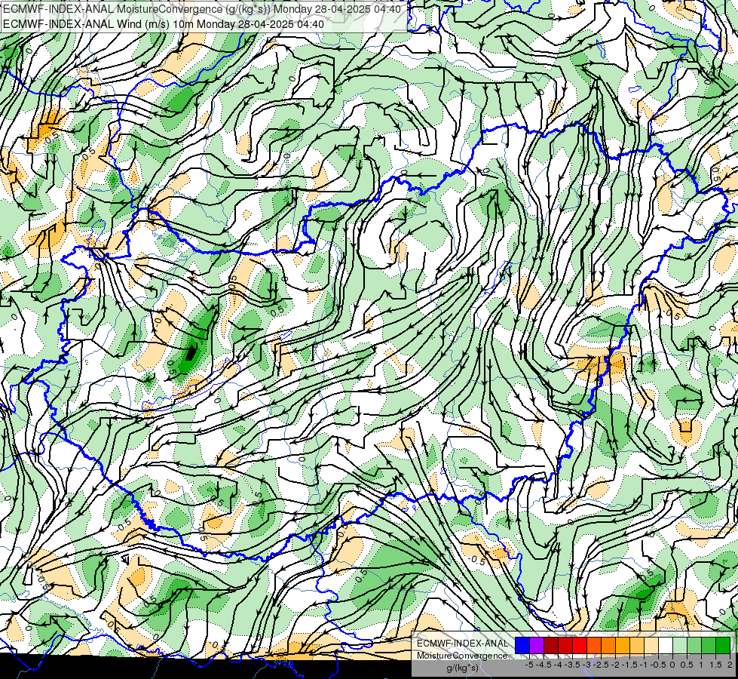Screen dimensions: 738x679
Task: Pick the light green swatch between 0.5 and 1
Action: 694,646
